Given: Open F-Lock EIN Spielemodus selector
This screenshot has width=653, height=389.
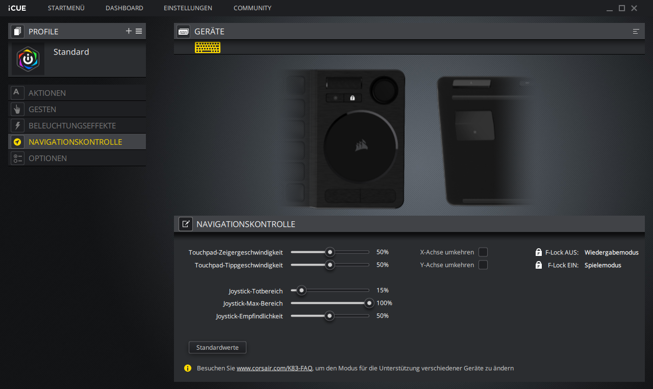Looking at the screenshot, I should (602, 265).
